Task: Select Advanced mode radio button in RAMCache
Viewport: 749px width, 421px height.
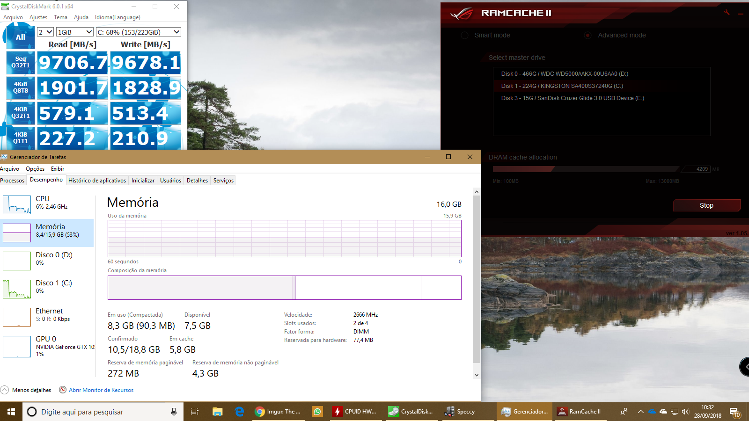Action: pyautogui.click(x=587, y=35)
